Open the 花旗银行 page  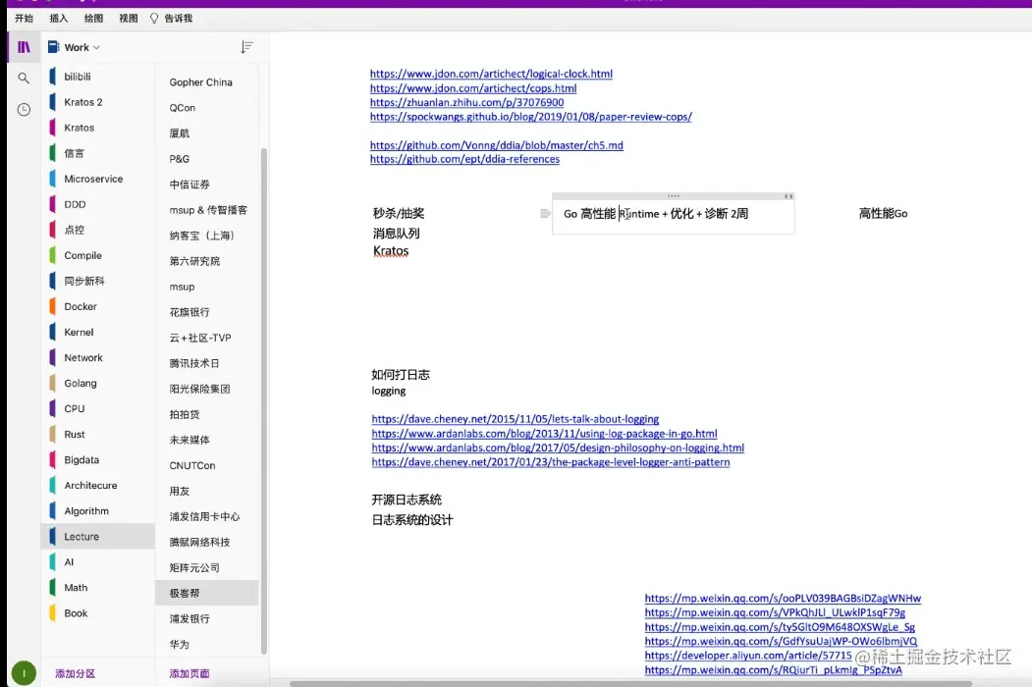point(207,312)
